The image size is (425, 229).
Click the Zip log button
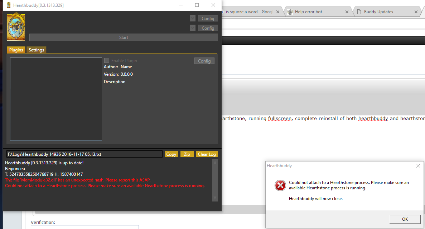pyautogui.click(x=187, y=154)
